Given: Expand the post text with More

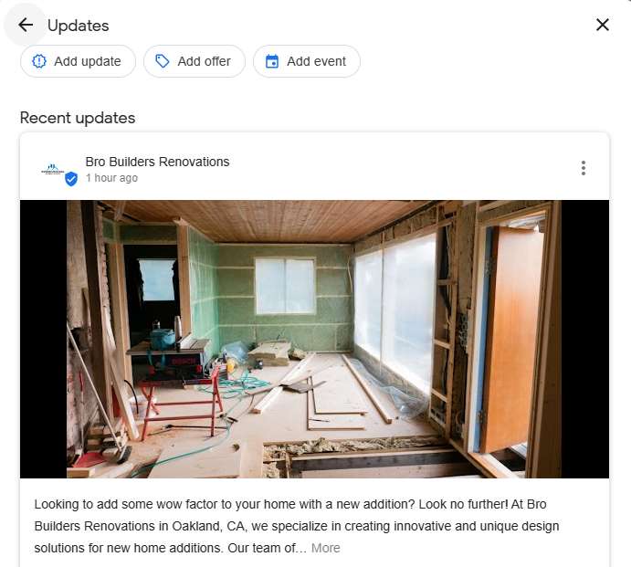Looking at the screenshot, I should (x=326, y=548).
